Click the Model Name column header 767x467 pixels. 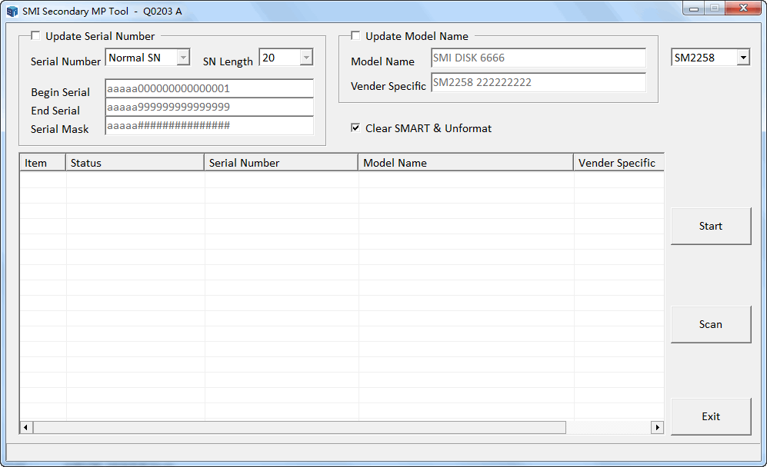[x=465, y=163]
